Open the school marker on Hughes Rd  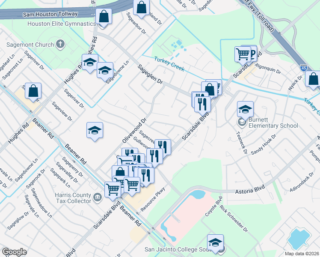[90, 62]
